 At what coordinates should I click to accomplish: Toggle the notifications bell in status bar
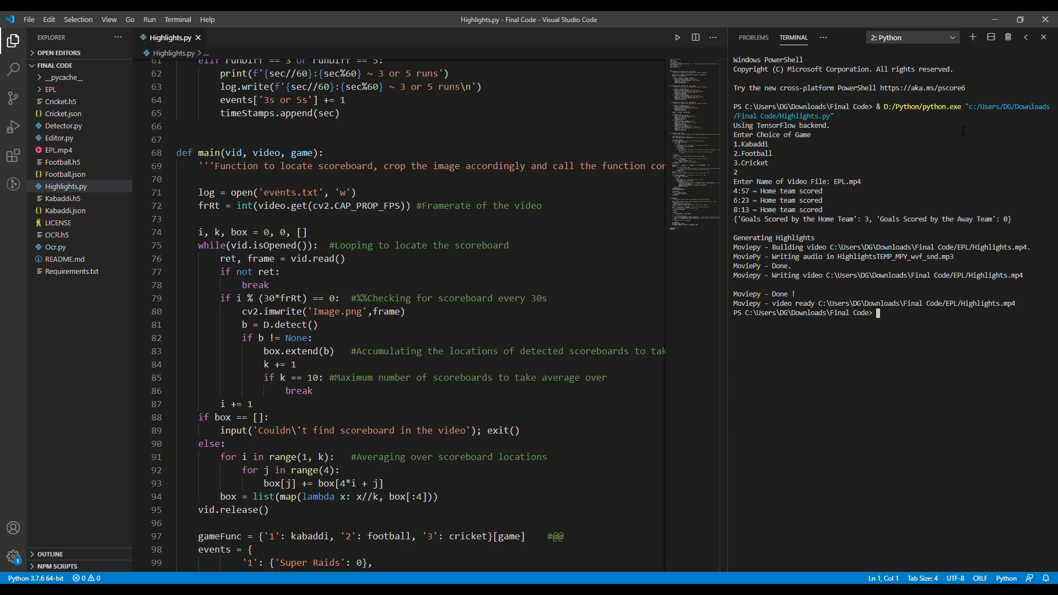point(1046,578)
